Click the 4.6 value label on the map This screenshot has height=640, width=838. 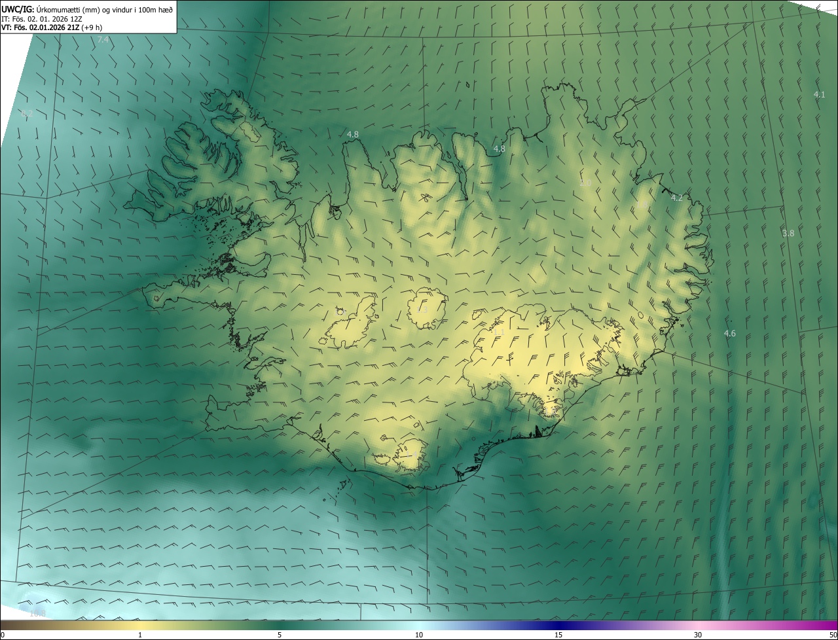[729, 334]
